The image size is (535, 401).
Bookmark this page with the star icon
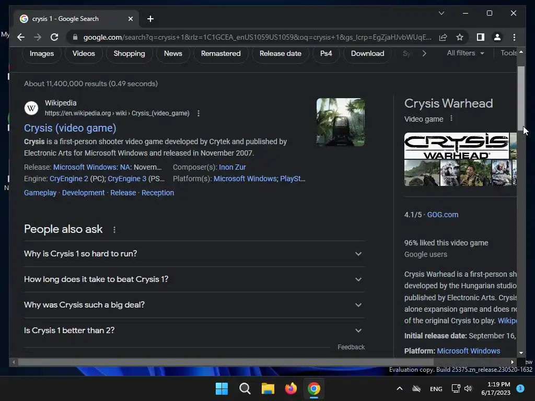pos(460,37)
